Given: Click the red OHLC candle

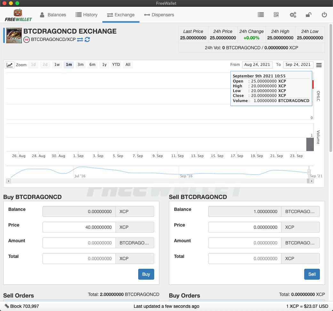Looking at the screenshot, I should click(313, 84).
